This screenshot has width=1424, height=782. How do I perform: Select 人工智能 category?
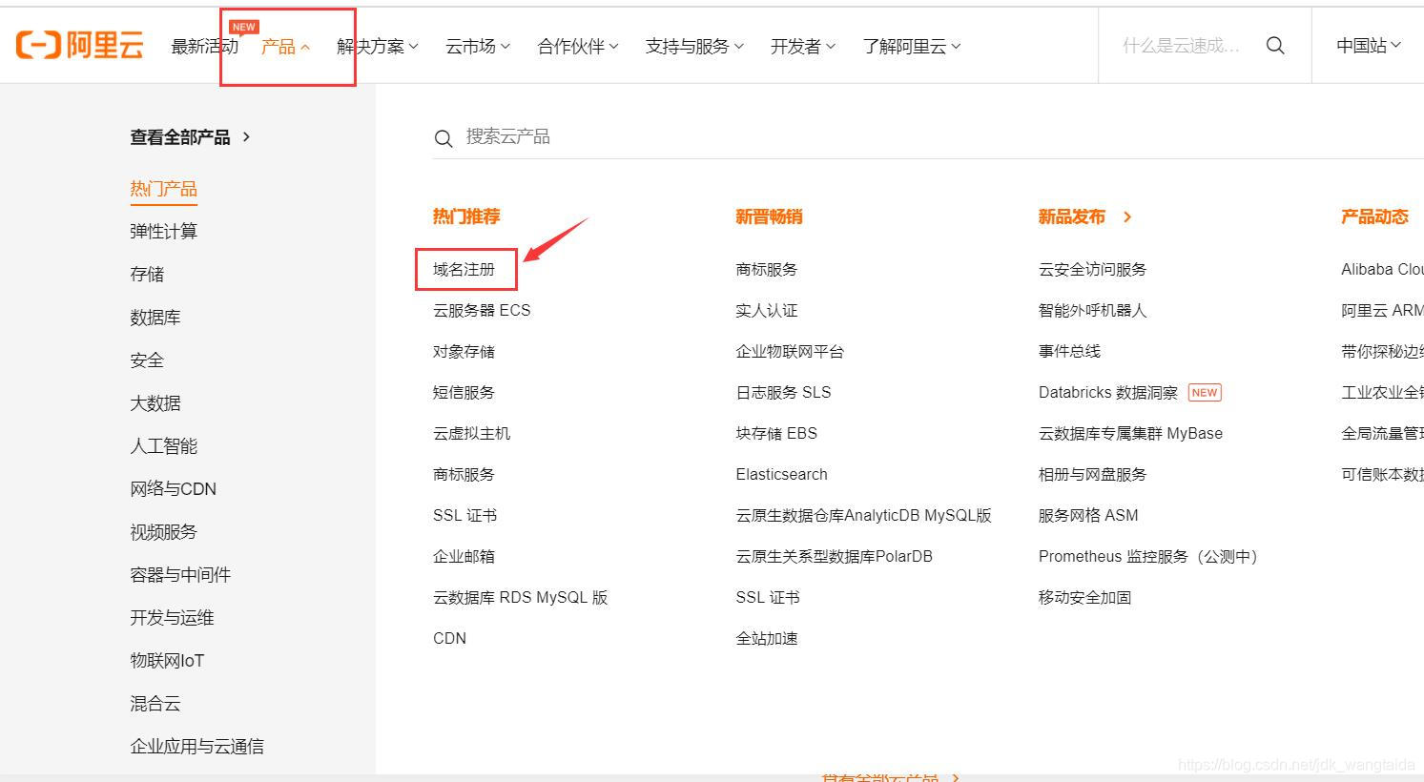pyautogui.click(x=163, y=445)
